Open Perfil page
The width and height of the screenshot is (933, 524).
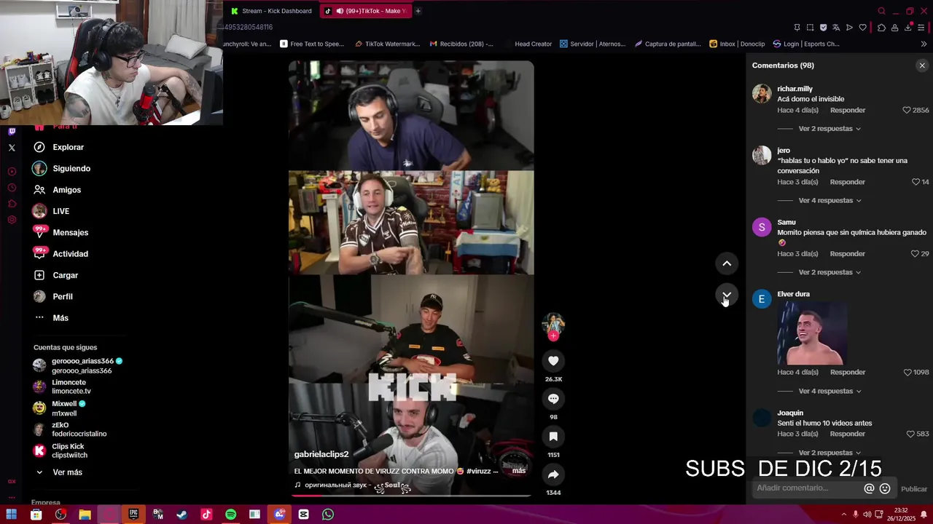pos(52,297)
